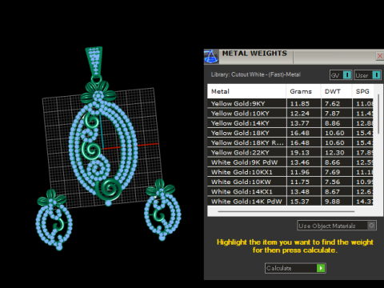The image size is (384, 288).
Task: Click the 7.69 DWT value
Action: 332,172
